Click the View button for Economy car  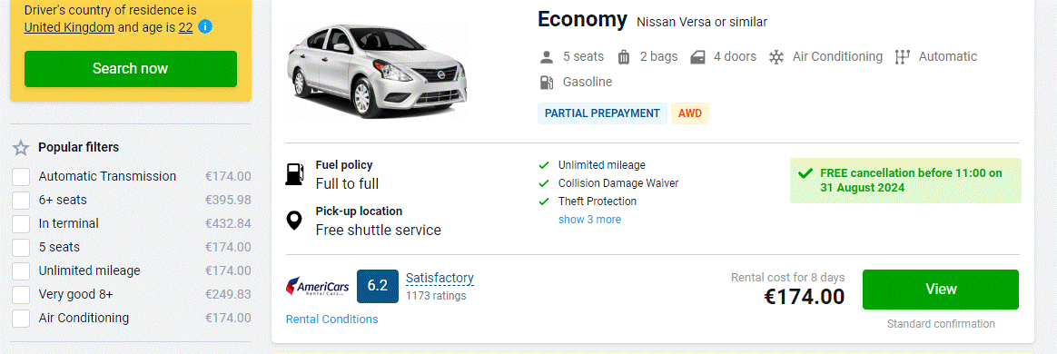[x=941, y=290]
